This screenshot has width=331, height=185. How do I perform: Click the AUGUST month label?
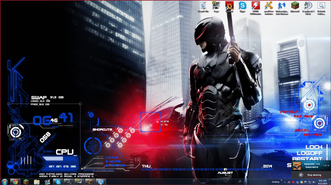coord(225,173)
